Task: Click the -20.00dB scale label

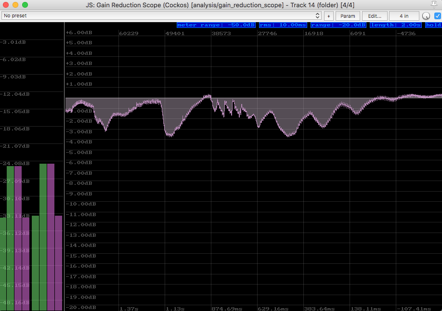Action: pos(80,307)
